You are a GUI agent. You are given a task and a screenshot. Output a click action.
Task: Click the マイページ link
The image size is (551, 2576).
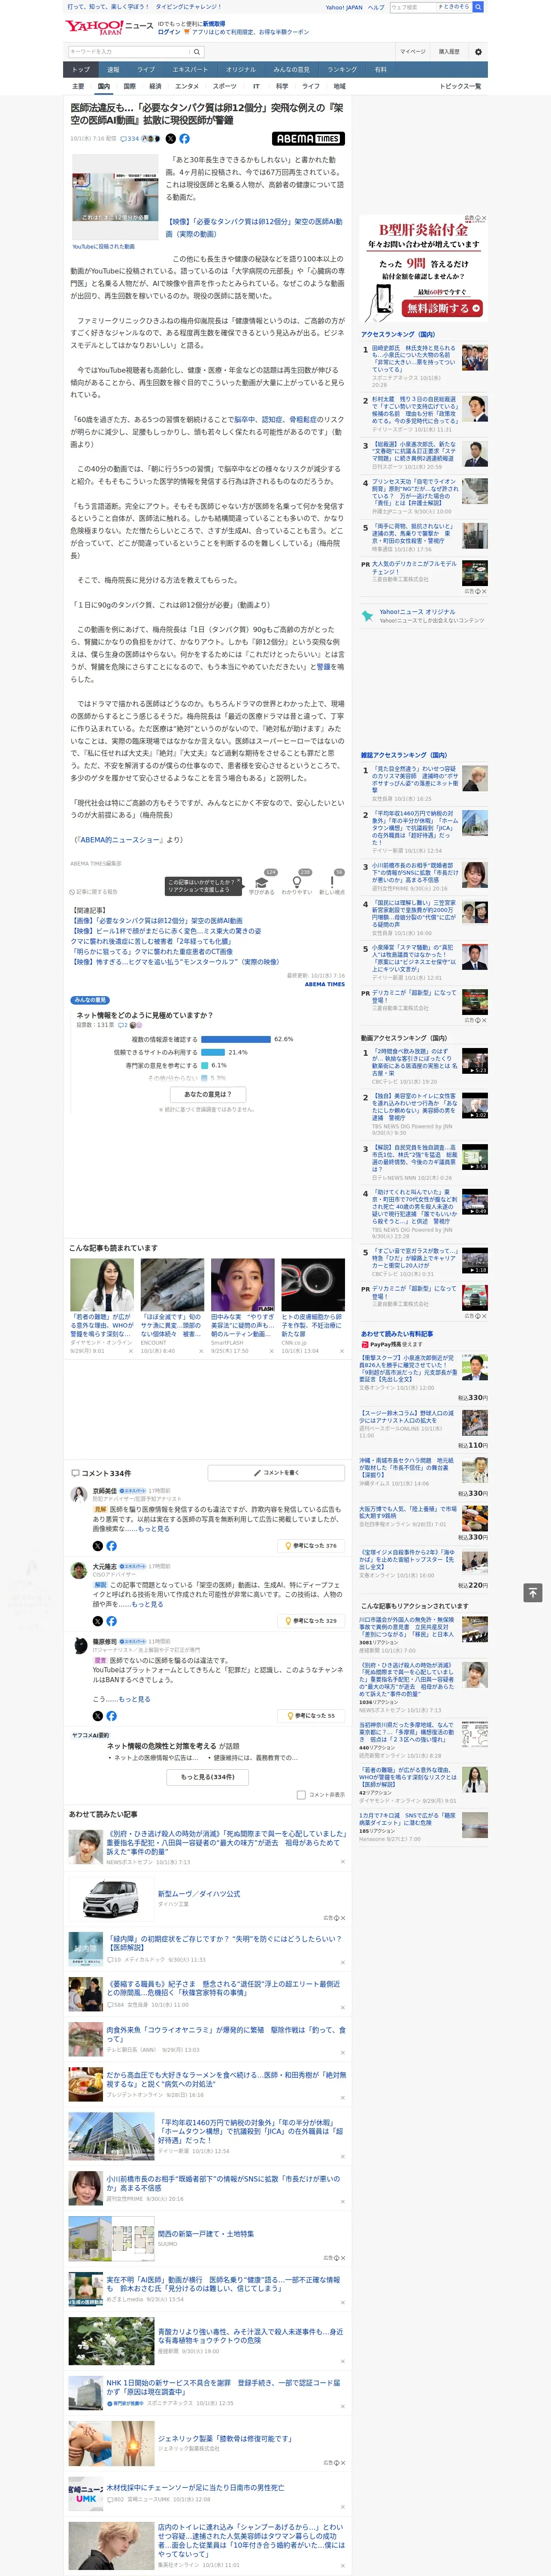(412, 52)
